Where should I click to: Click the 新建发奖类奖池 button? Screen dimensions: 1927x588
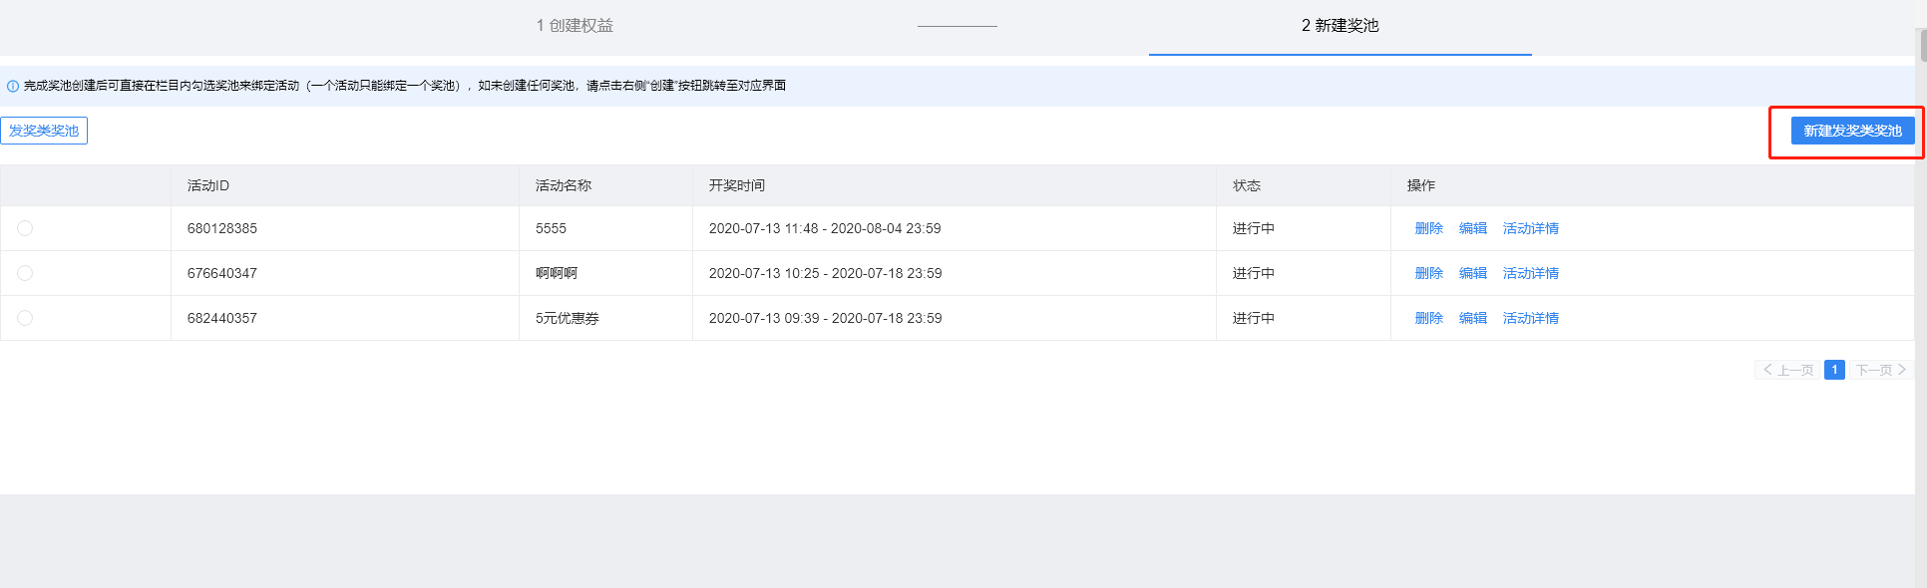(x=1852, y=131)
